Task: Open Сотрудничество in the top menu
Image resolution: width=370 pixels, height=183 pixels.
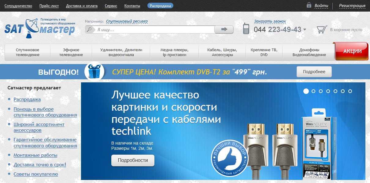Action: (18, 6)
